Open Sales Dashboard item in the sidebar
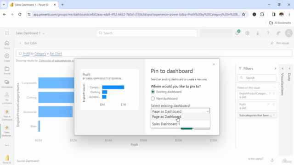This screenshot has width=294, height=165. [7, 131]
